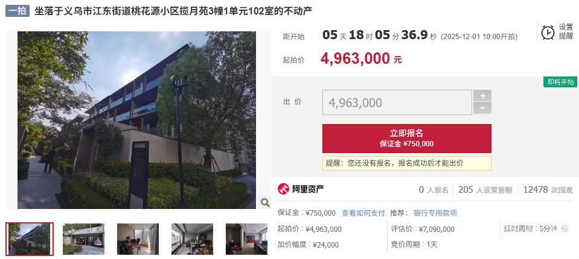This screenshot has width=579, height=259.
Task: Select the third thumbnail showing interior room
Action: click(138, 239)
